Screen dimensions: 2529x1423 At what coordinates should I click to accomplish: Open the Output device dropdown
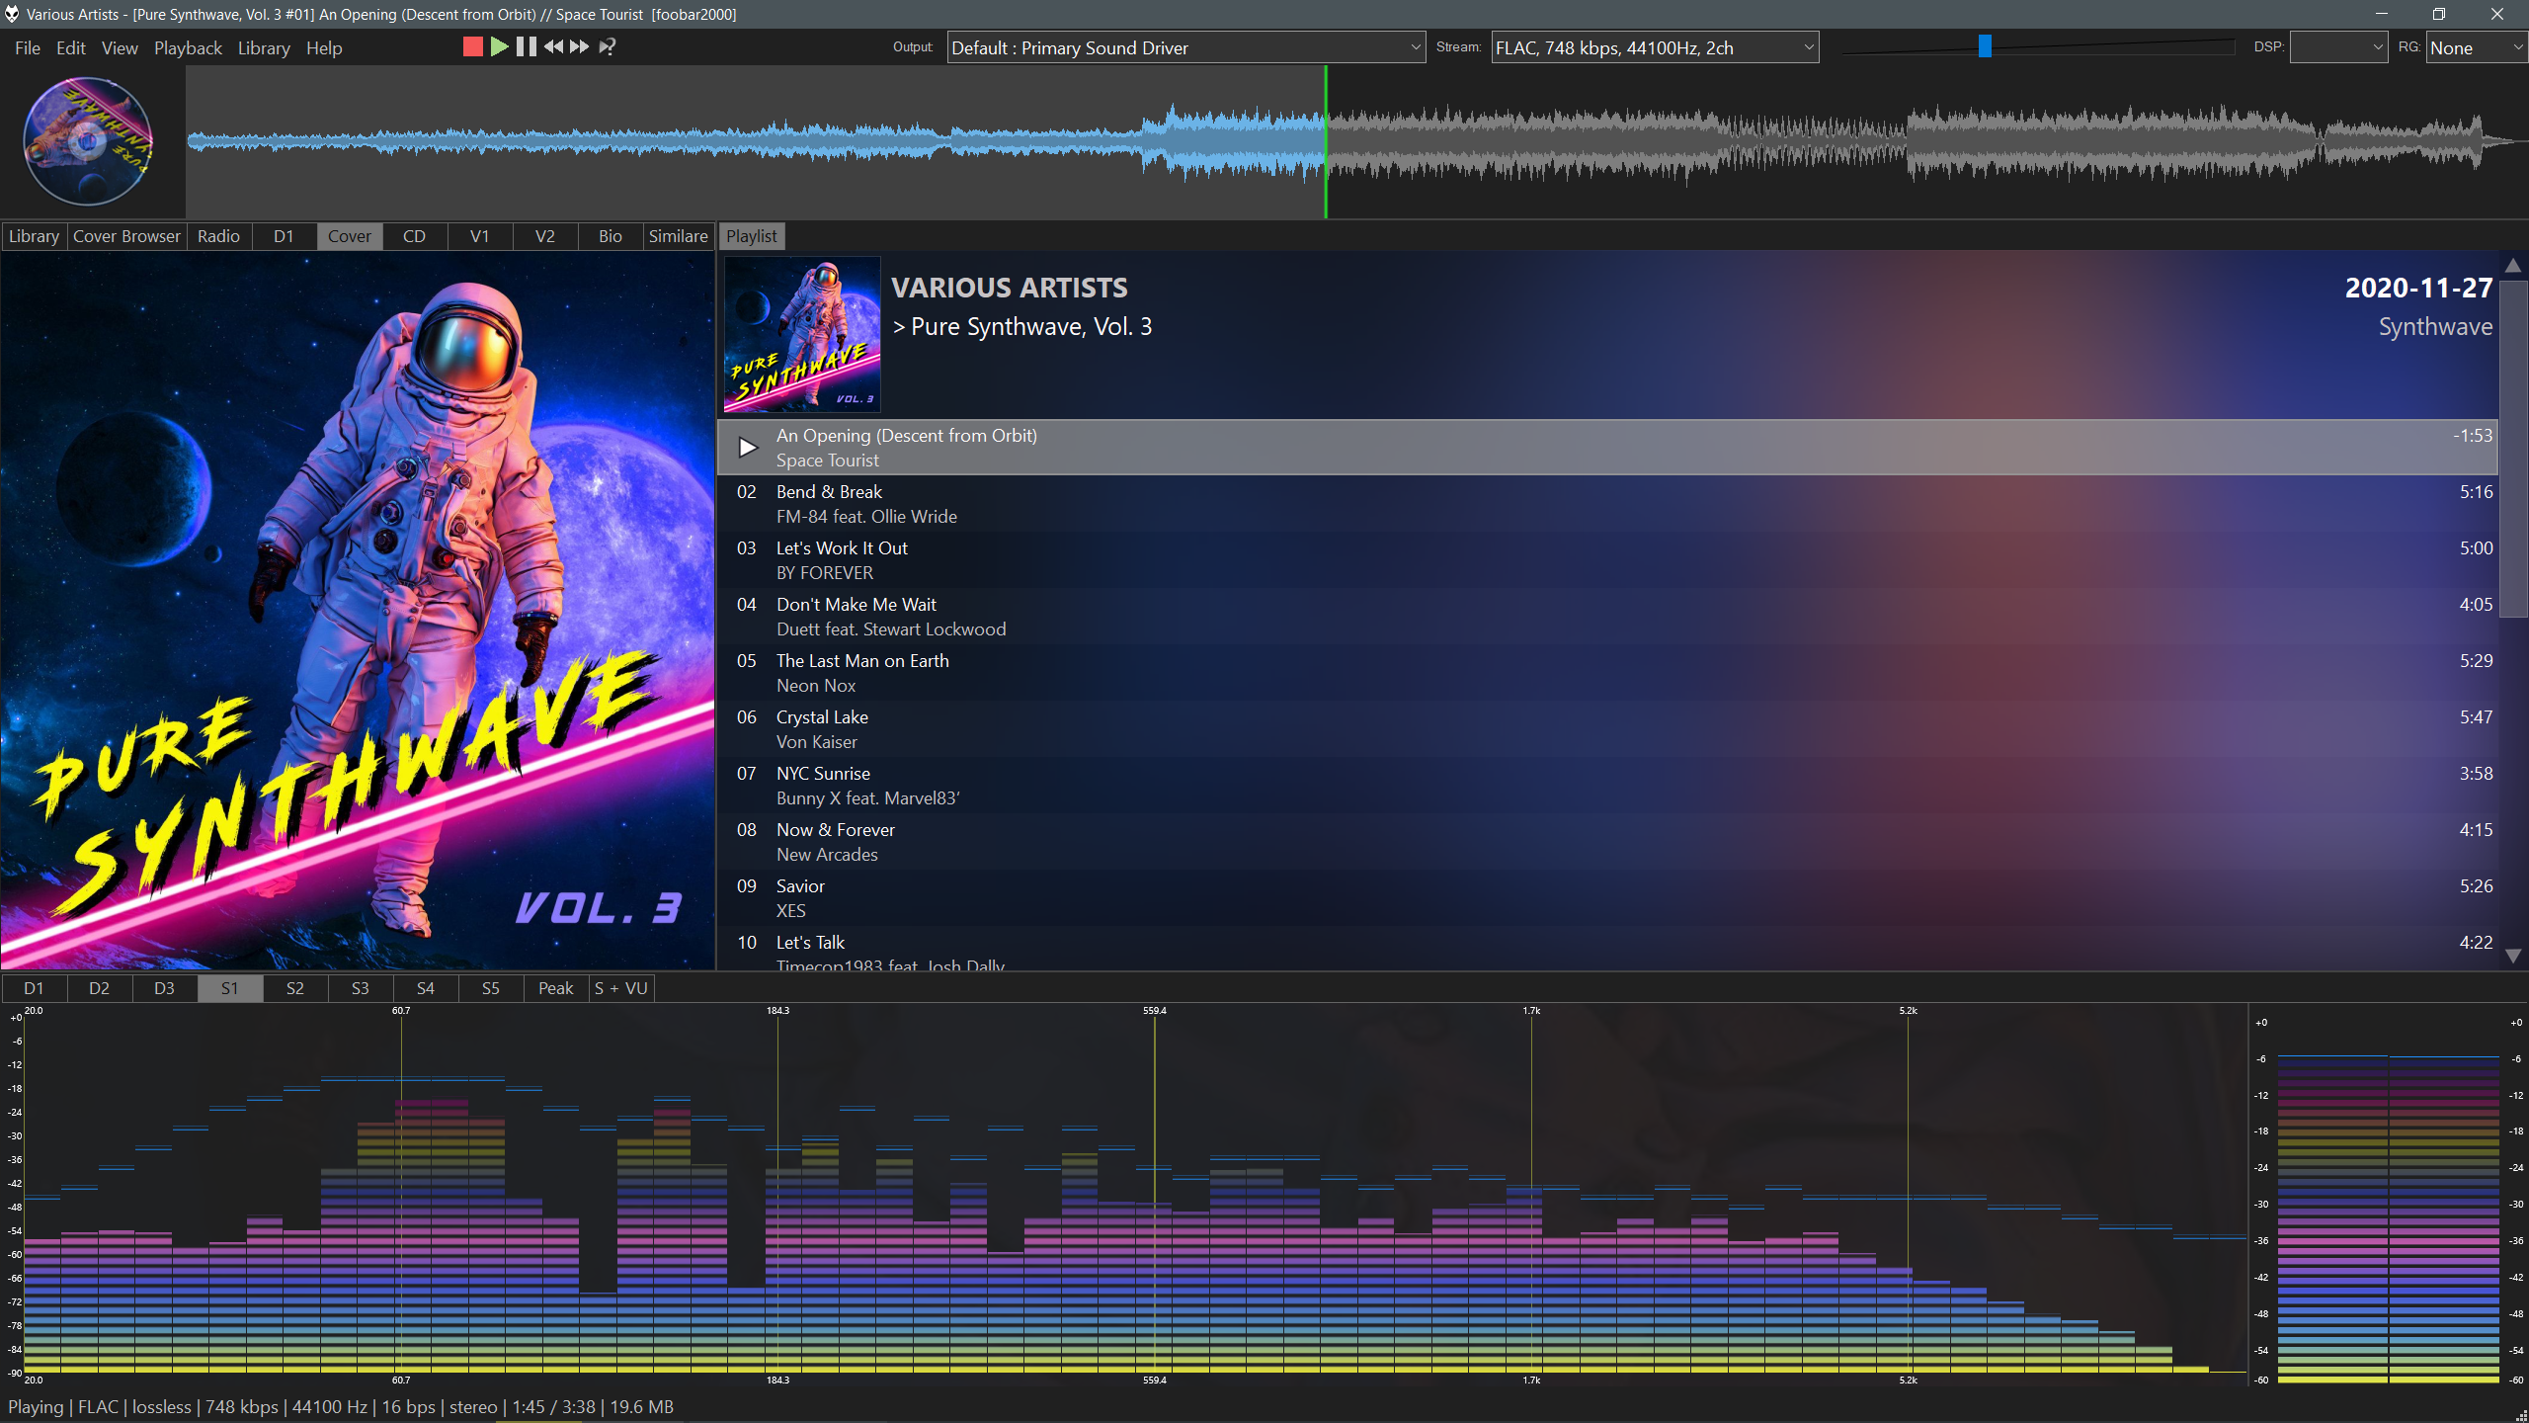click(x=1185, y=47)
